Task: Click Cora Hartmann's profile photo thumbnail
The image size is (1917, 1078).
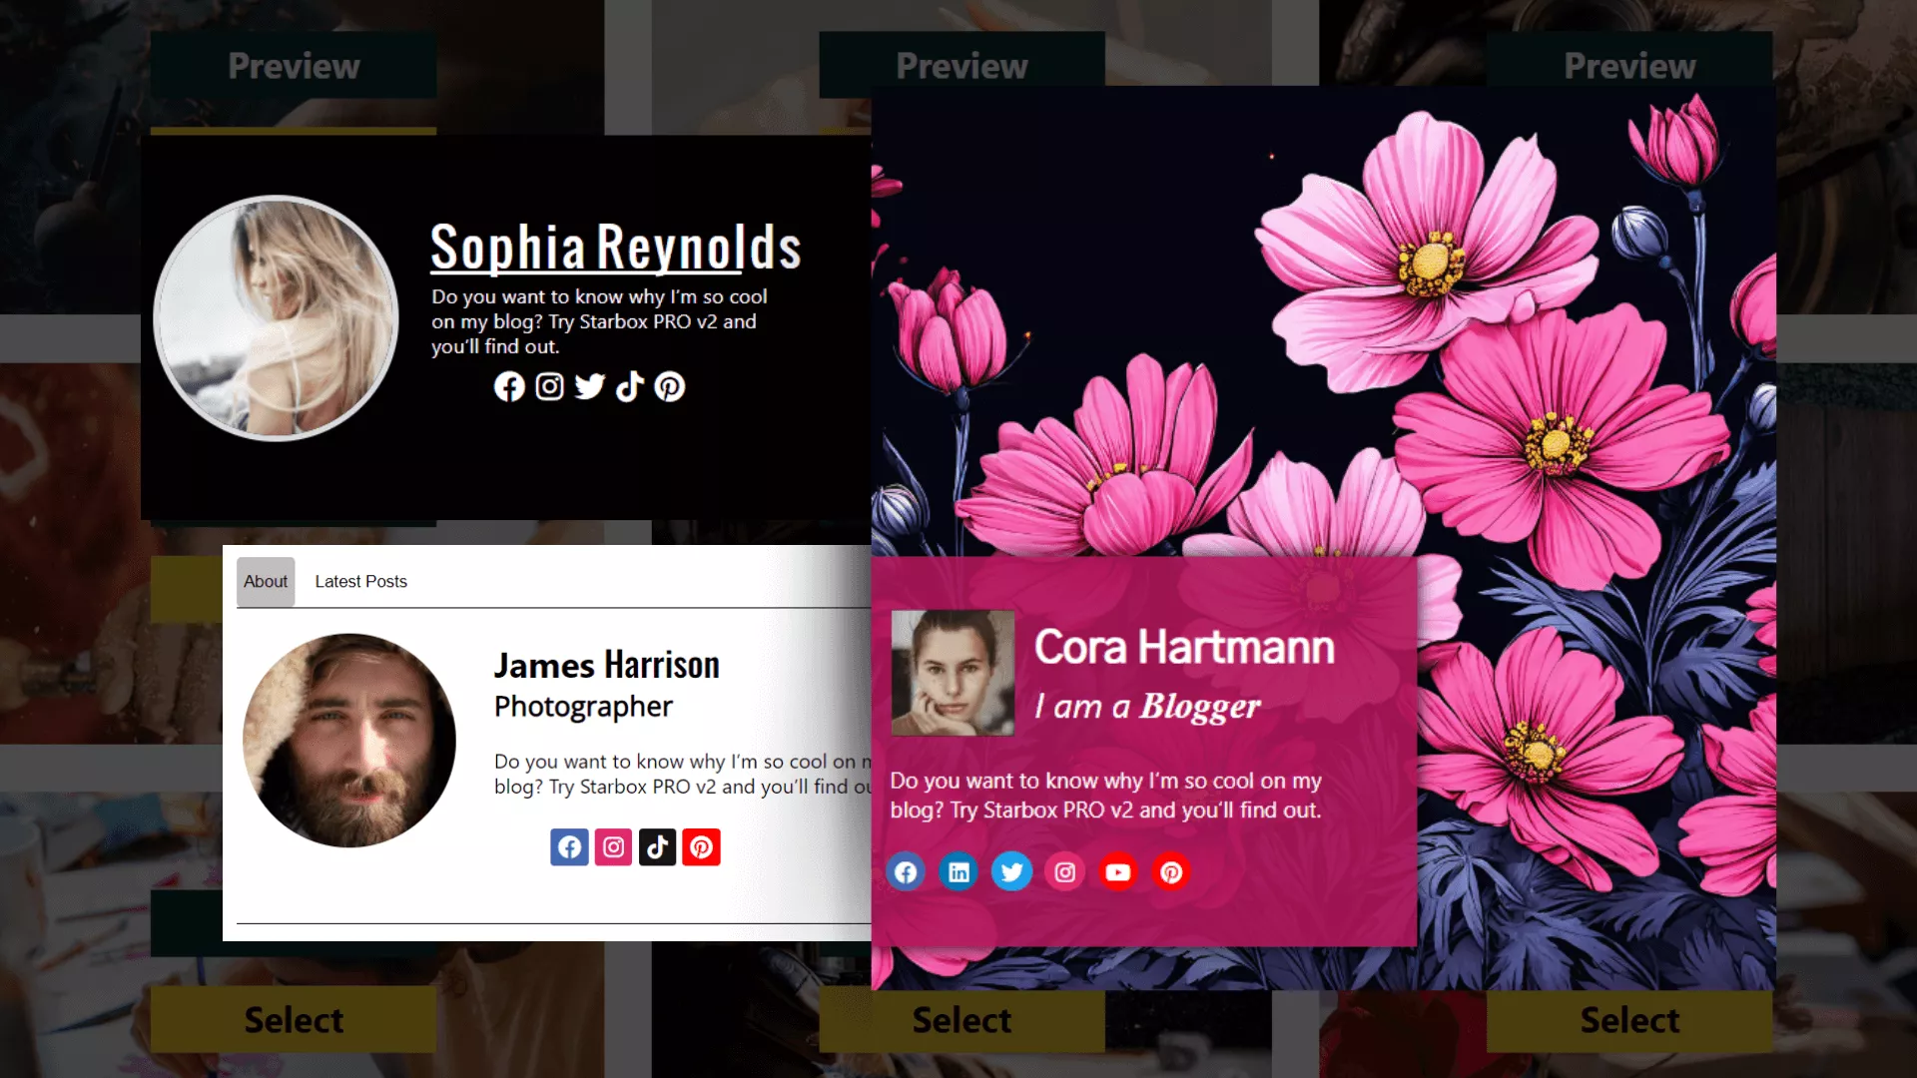Action: [x=953, y=673]
